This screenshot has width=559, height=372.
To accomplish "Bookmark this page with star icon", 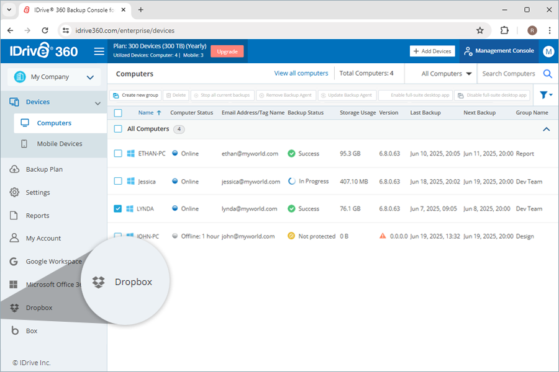I will tap(479, 30).
